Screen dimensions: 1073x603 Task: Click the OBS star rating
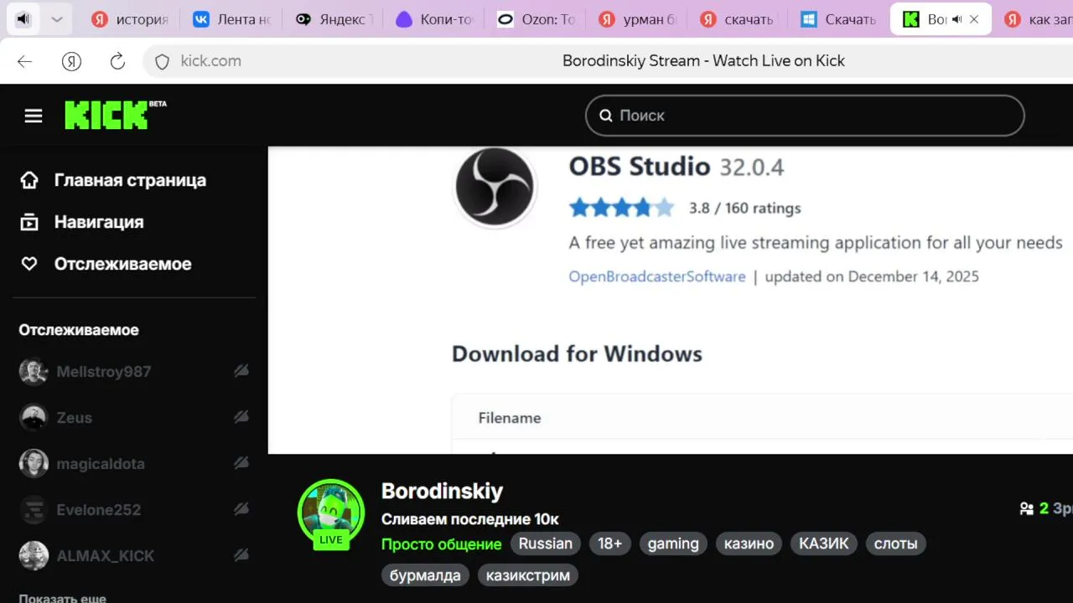pyautogui.click(x=621, y=208)
